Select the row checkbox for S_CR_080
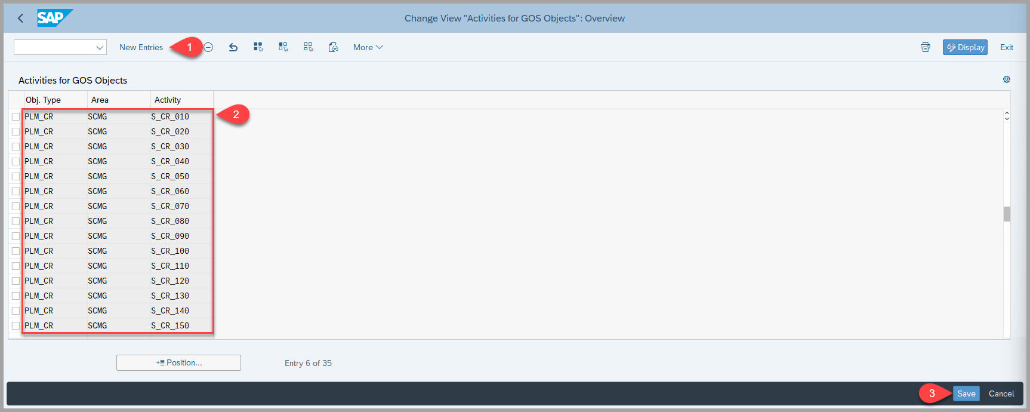Viewport: 1030px width, 412px height. click(16, 221)
